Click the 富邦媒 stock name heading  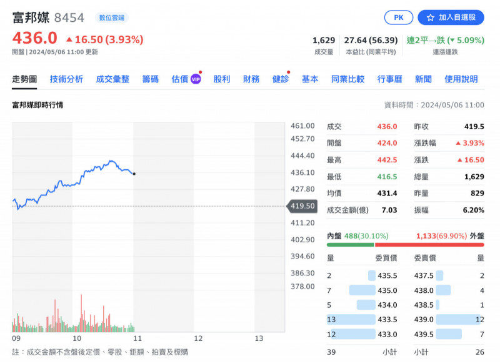tap(31, 17)
